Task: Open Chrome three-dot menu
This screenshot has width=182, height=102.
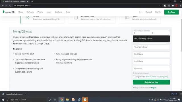Action: click(180, 6)
